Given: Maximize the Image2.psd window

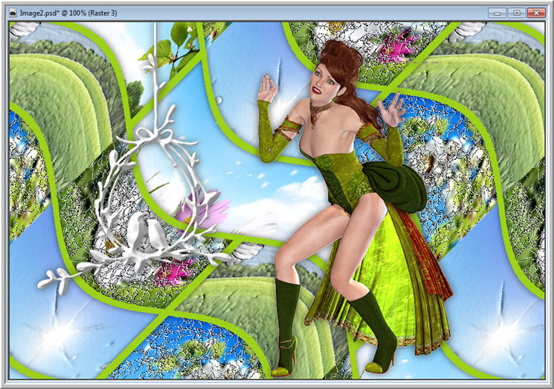Looking at the screenshot, I should [x=517, y=13].
